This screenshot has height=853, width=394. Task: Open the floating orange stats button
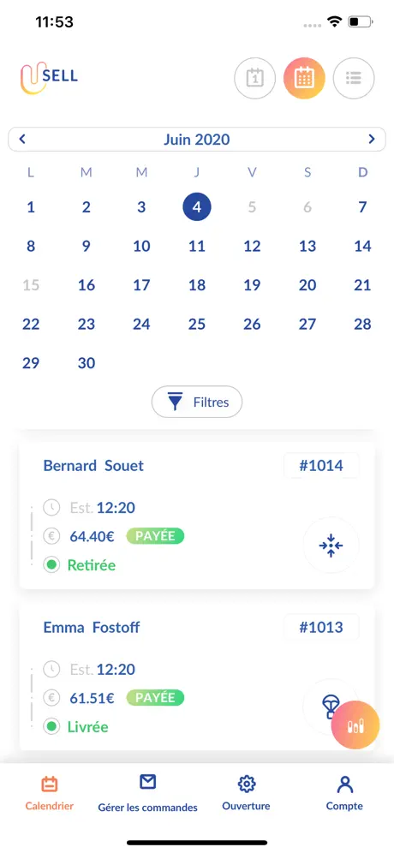click(x=355, y=725)
